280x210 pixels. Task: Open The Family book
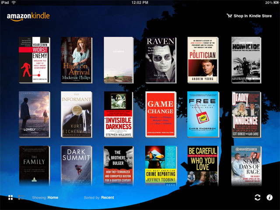click(x=34, y=166)
